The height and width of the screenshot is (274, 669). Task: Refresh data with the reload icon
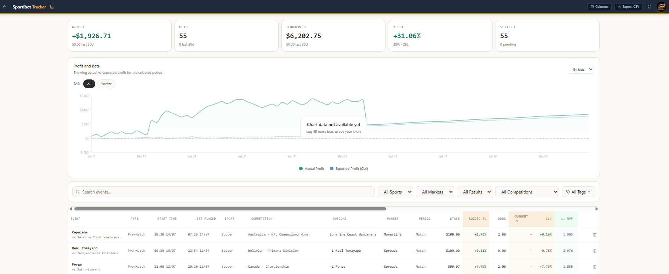(650, 7)
